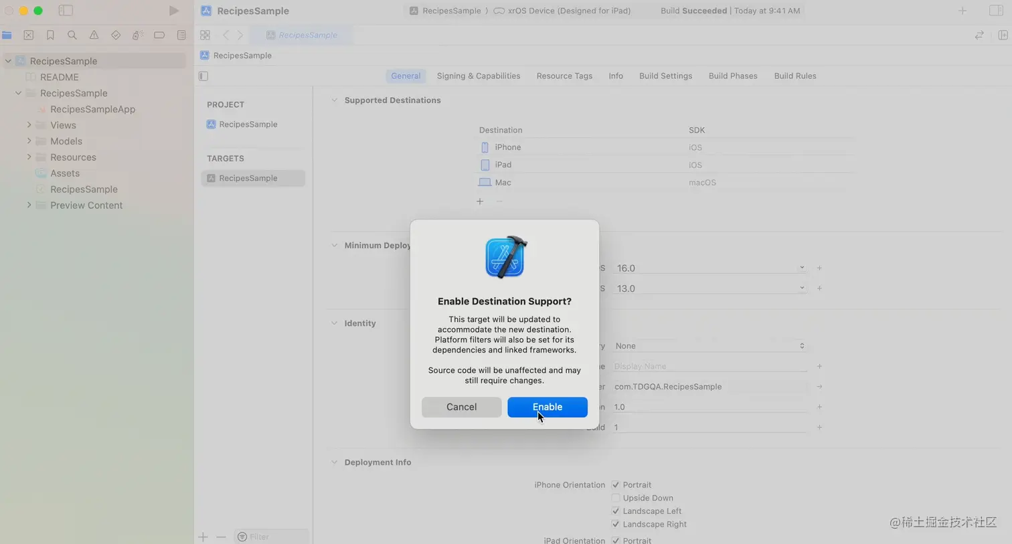The image size is (1012, 544).
Task: Click the Run play button
Action: click(173, 11)
